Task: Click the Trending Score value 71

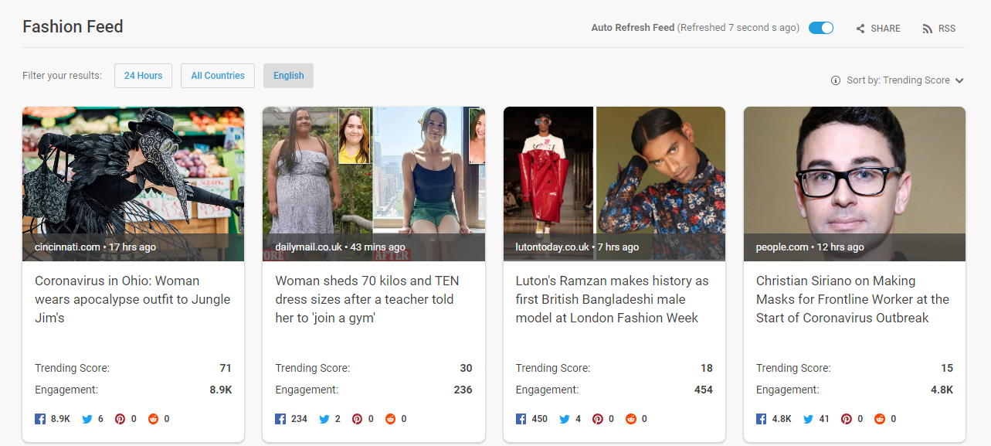Action: click(226, 368)
